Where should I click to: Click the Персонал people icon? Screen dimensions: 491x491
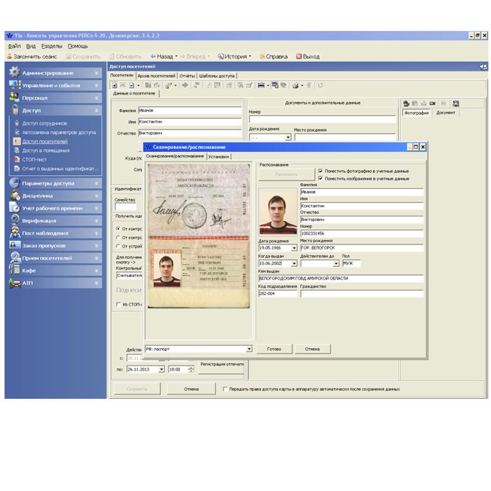point(14,97)
